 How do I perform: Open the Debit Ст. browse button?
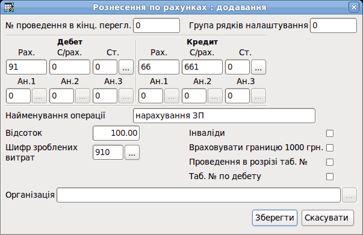126,67
